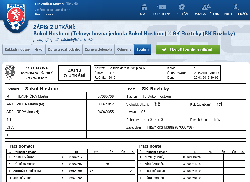Screen dimensions: 250x182
Task: Click home captain Zadražil Ondřej (K)
Action: click(x=27, y=171)
